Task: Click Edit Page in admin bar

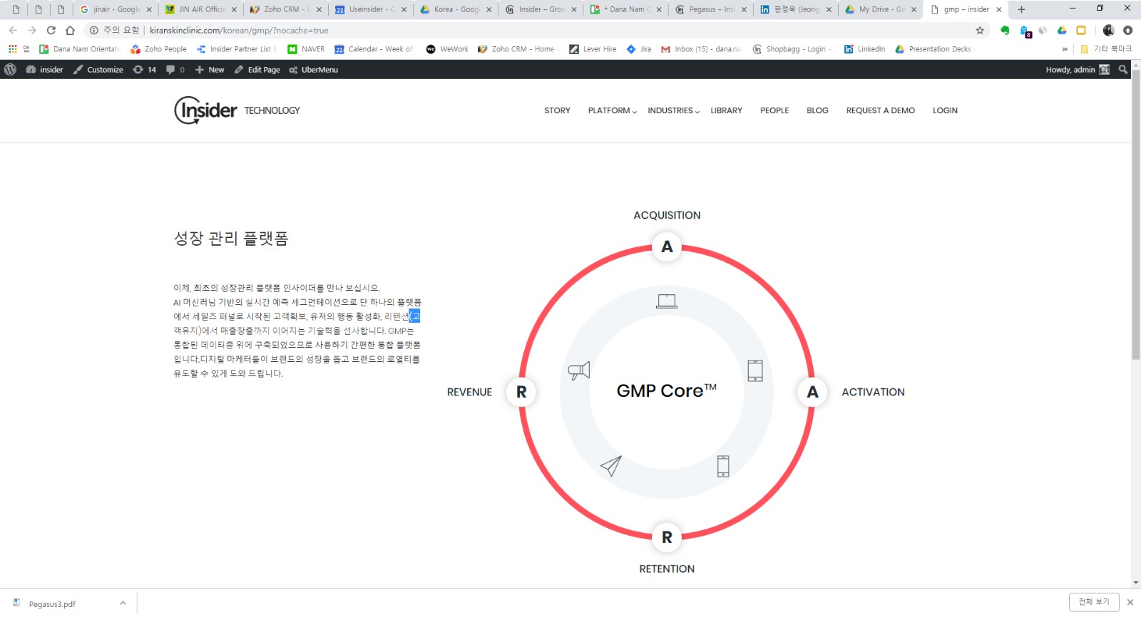Action: (x=257, y=70)
